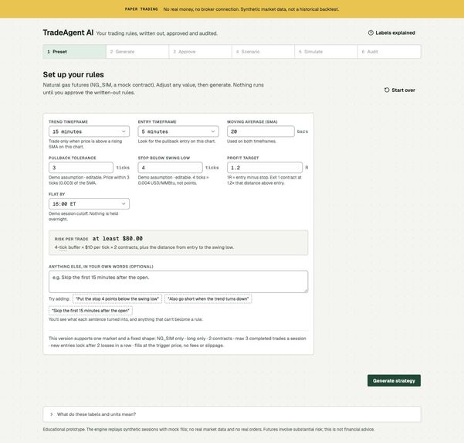Click the Start over reset icon

coord(387,90)
